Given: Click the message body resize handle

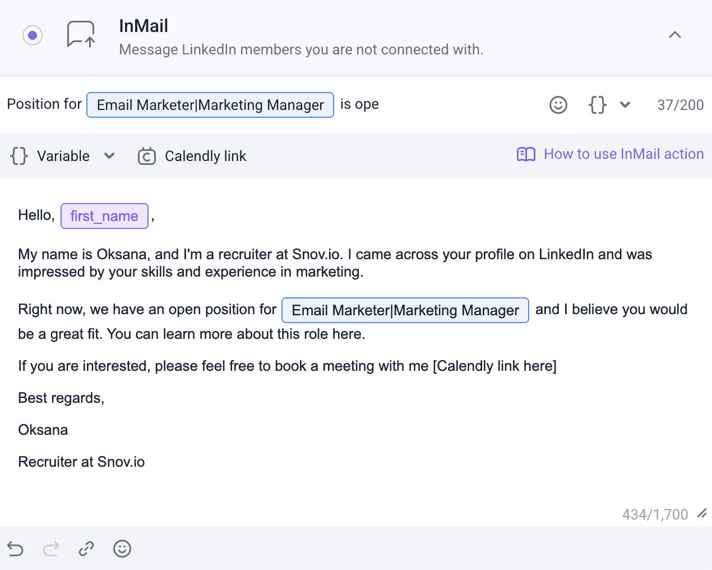Looking at the screenshot, I should pyautogui.click(x=701, y=513).
